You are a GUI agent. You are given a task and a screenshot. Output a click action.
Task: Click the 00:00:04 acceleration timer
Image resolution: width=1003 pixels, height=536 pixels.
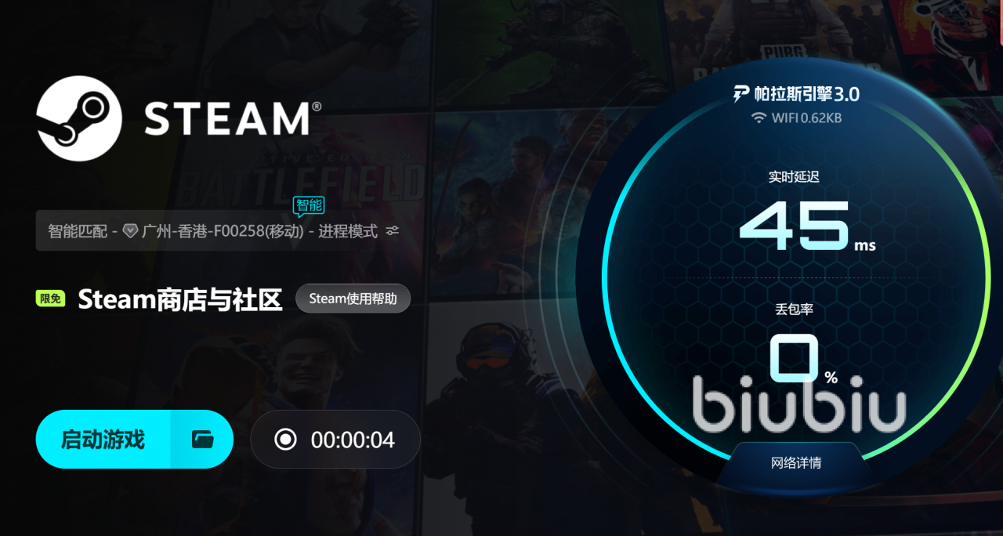coord(353,440)
